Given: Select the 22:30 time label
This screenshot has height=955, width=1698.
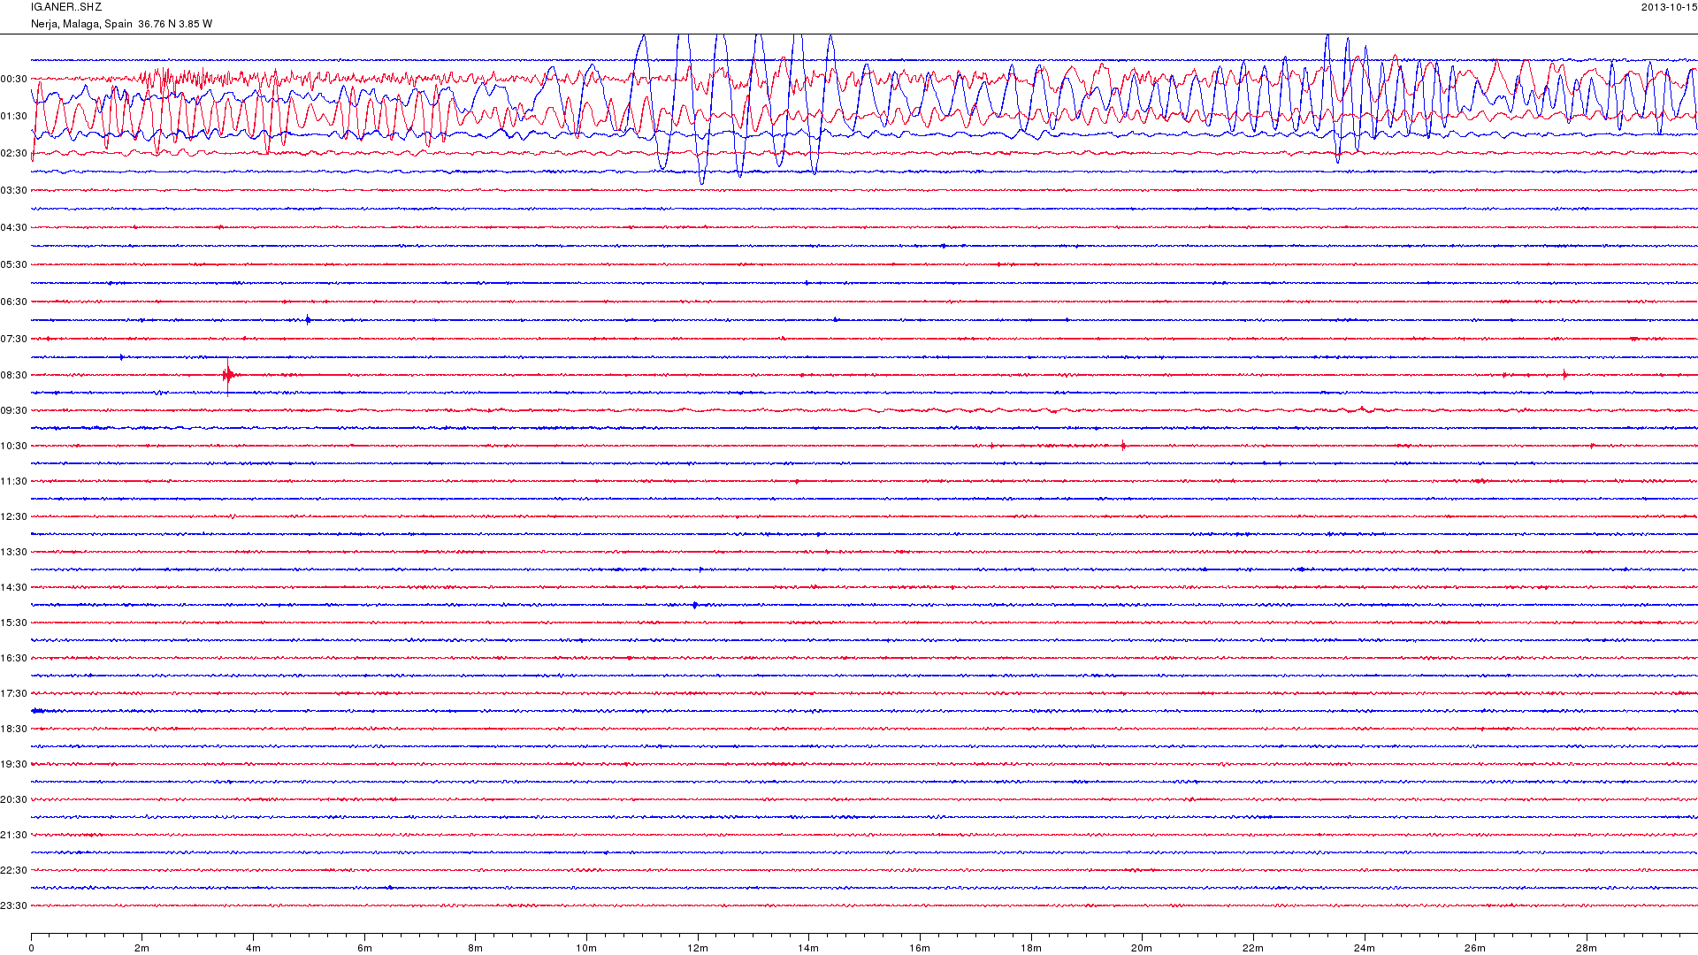Looking at the screenshot, I should [14, 870].
